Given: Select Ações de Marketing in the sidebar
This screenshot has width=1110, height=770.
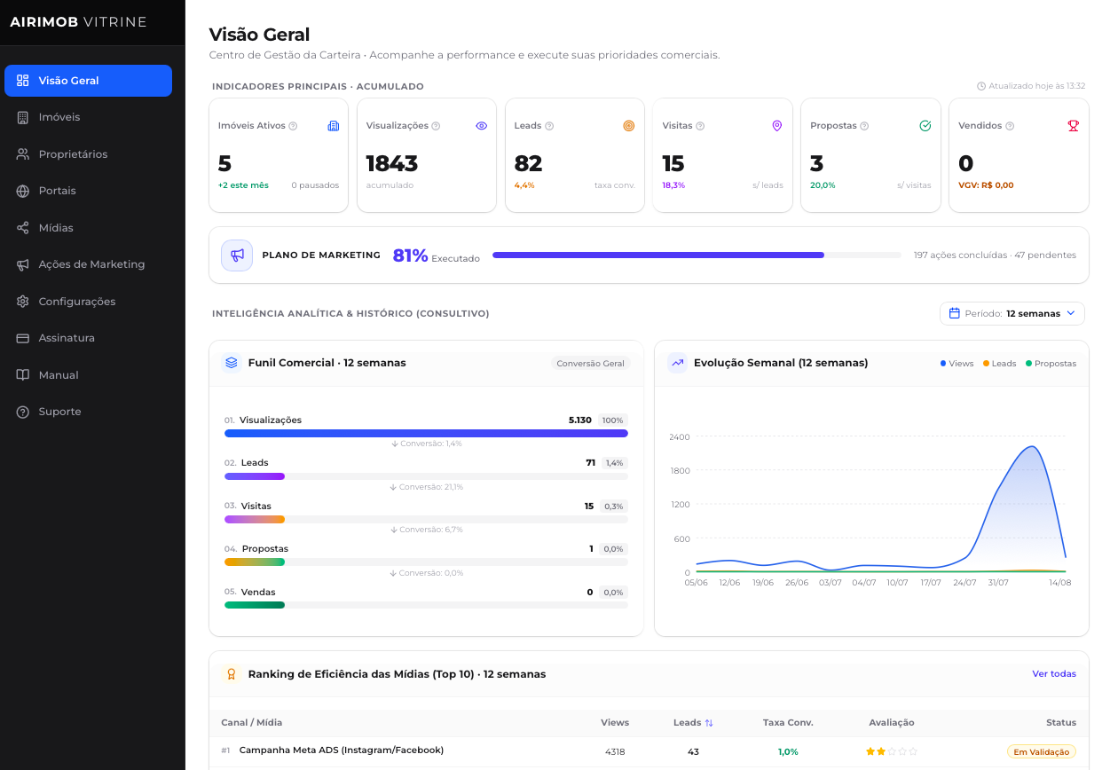Looking at the screenshot, I should pyautogui.click(x=88, y=264).
